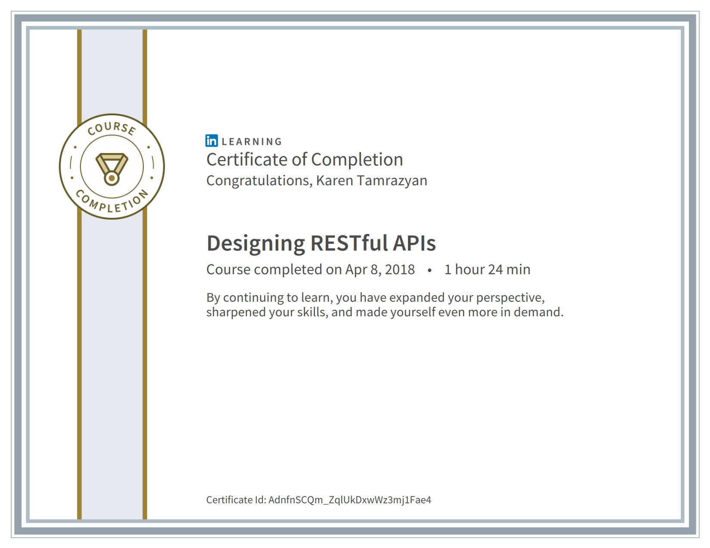The image size is (710, 548).
Task: Click the line starting "sharpened your skills"
Action: (385, 312)
